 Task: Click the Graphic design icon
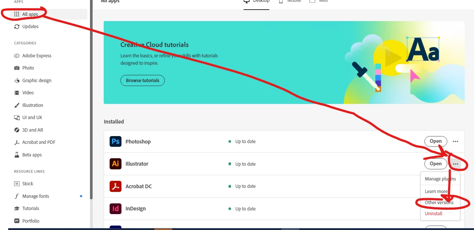[x=17, y=81]
